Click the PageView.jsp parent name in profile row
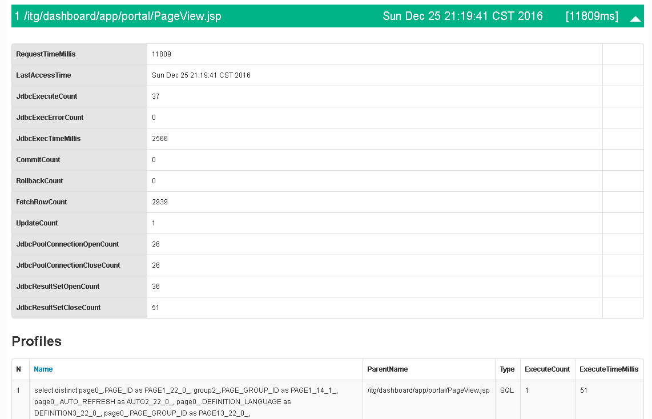Viewport: 652px width, 419px height. click(x=428, y=390)
